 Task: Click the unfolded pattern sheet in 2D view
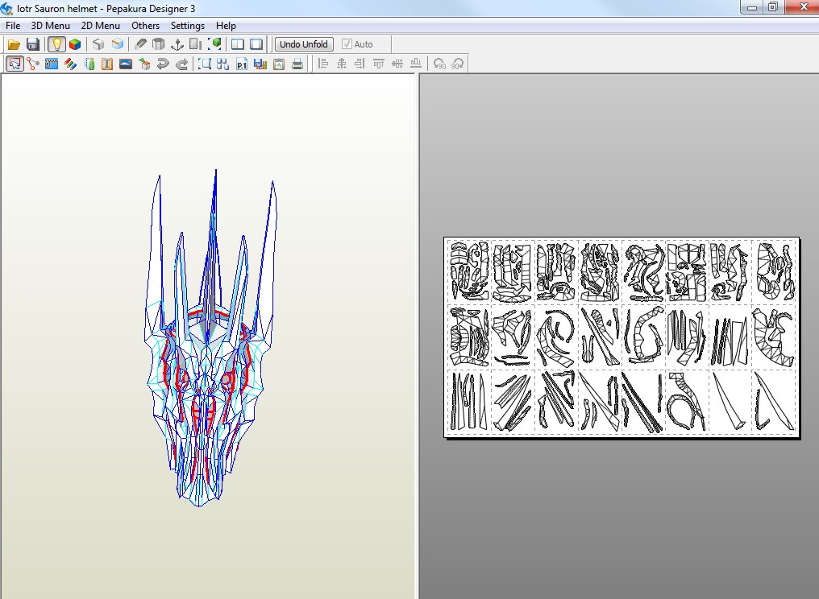[622, 337]
